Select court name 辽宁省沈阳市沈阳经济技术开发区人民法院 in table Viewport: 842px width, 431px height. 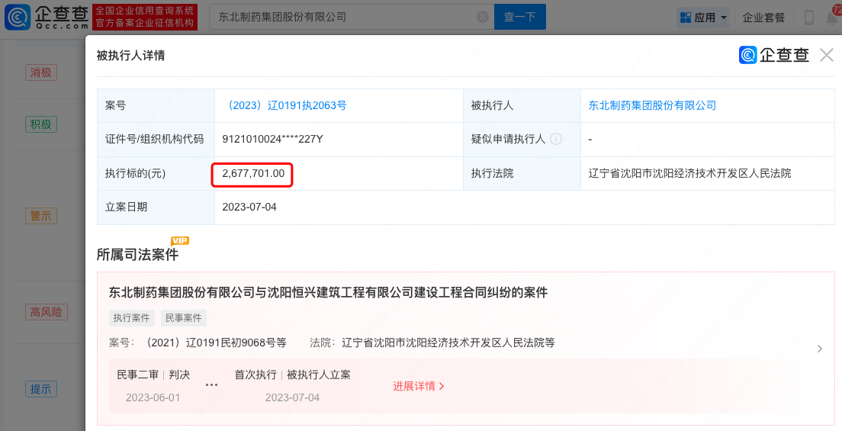(x=689, y=173)
